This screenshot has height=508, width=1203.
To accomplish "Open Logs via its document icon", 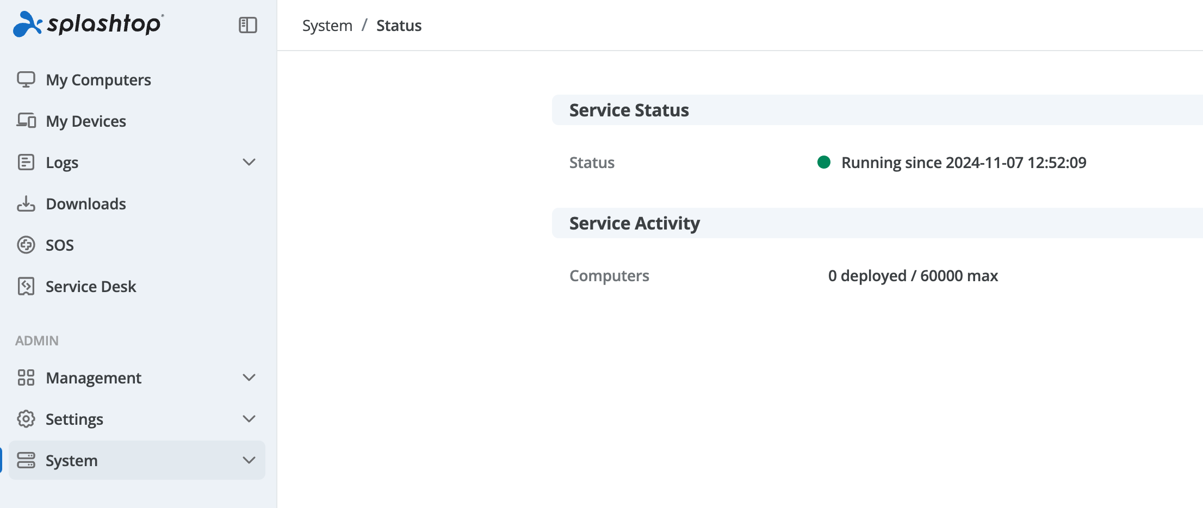I will pos(26,162).
